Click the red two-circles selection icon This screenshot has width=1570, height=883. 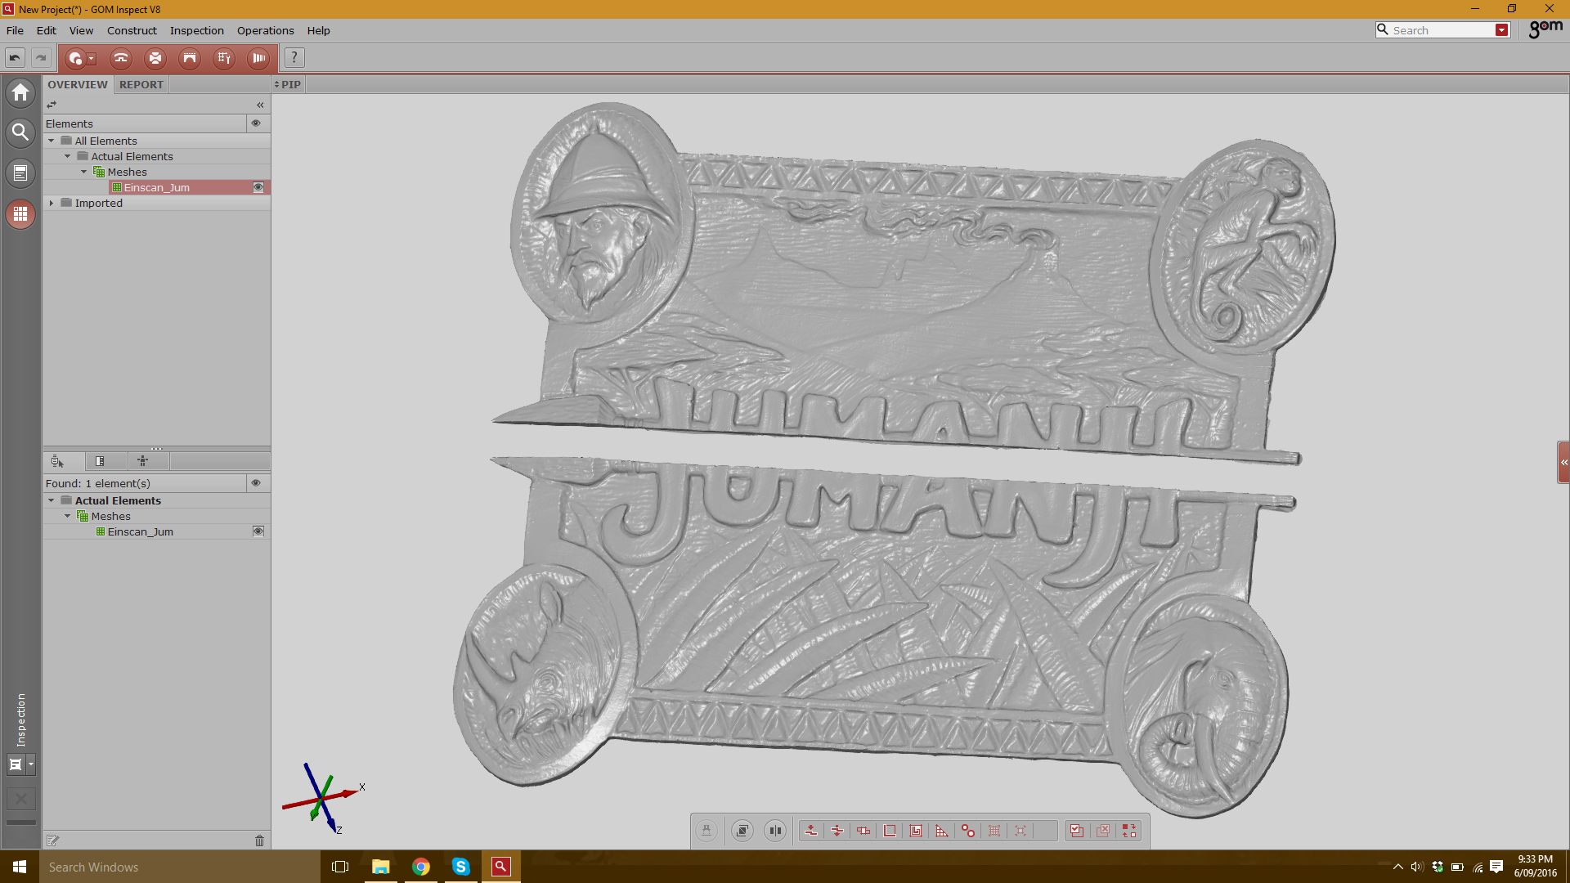pos(968,831)
